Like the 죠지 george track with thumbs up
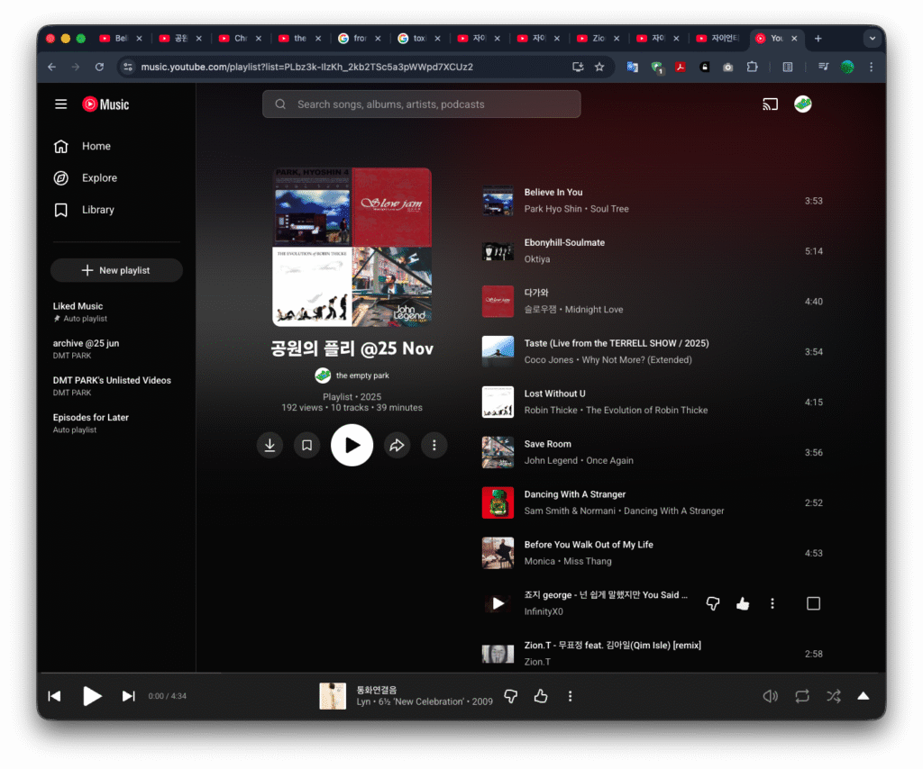Image resolution: width=923 pixels, height=769 pixels. click(743, 603)
